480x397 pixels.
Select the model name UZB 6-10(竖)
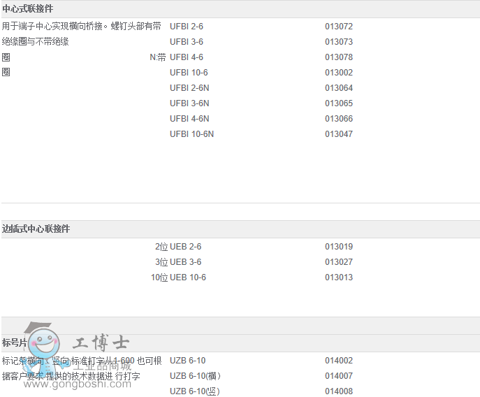click(195, 391)
